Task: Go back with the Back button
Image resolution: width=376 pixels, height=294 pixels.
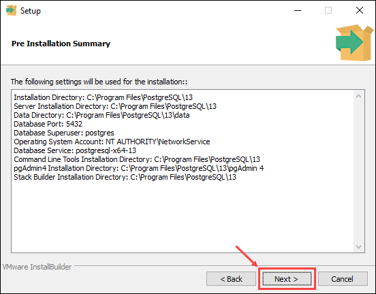Action: pos(231,278)
